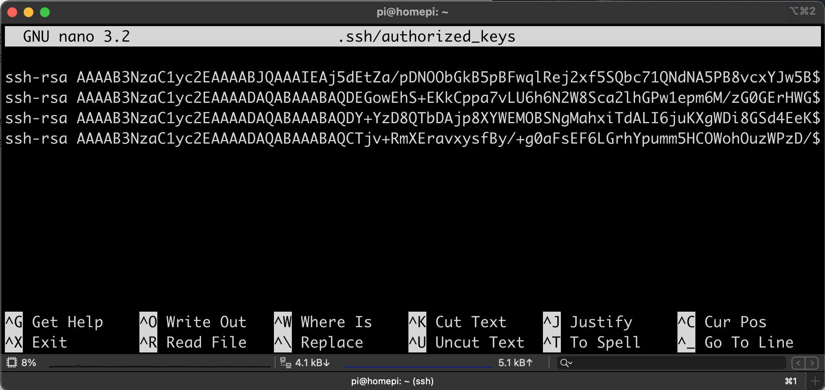The width and height of the screenshot is (825, 390).
Task: Click the ^K Cut Text label
Action: click(458, 322)
